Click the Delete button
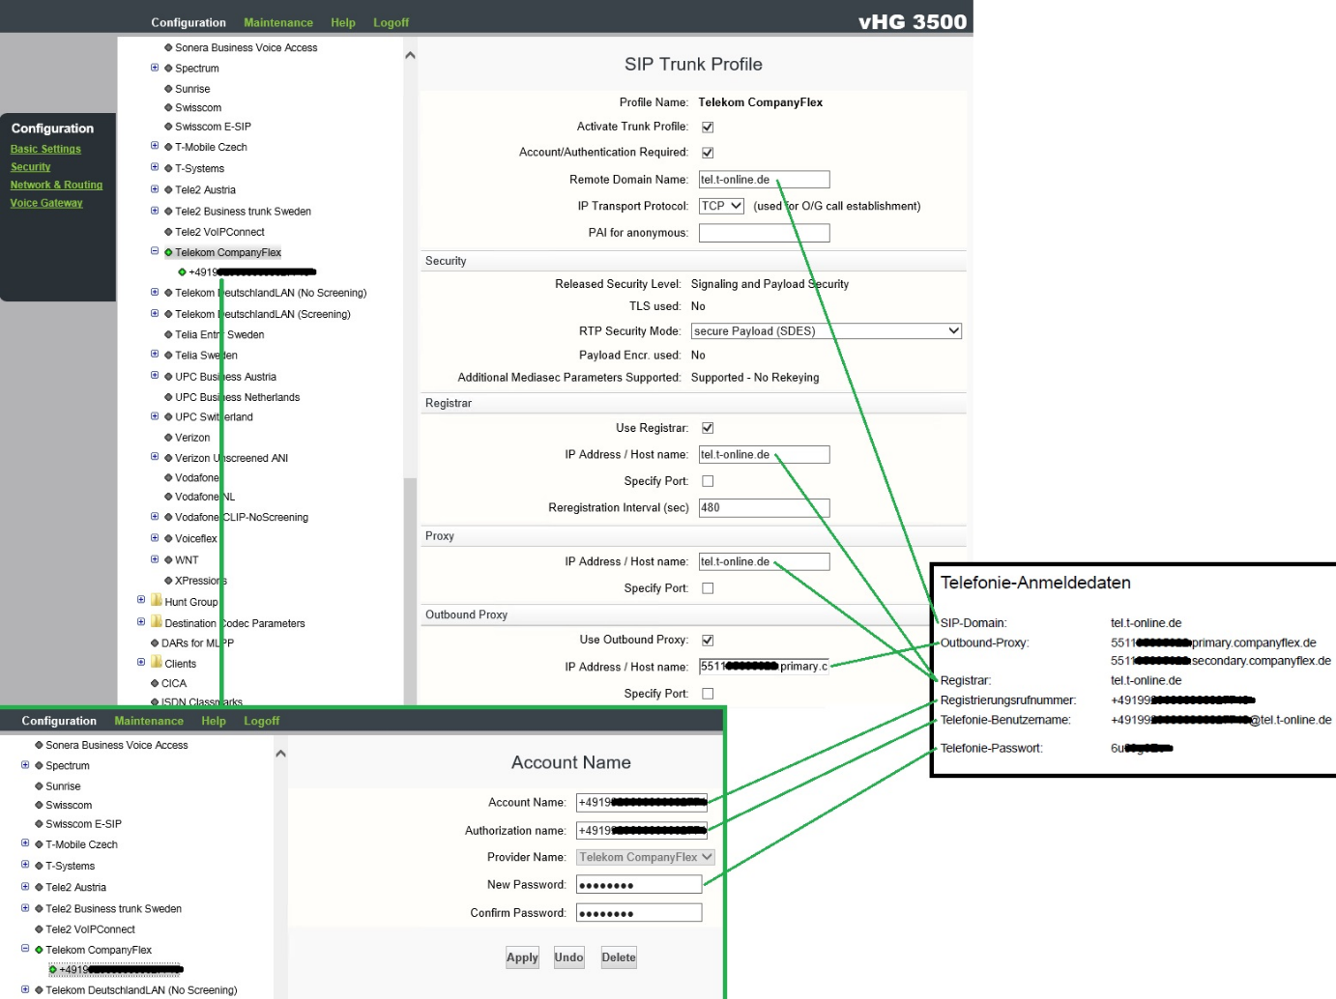 pos(619,957)
